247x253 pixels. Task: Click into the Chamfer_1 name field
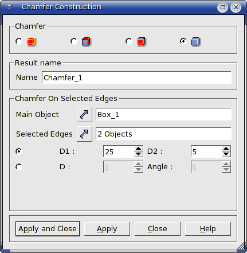pyautogui.click(x=136, y=77)
